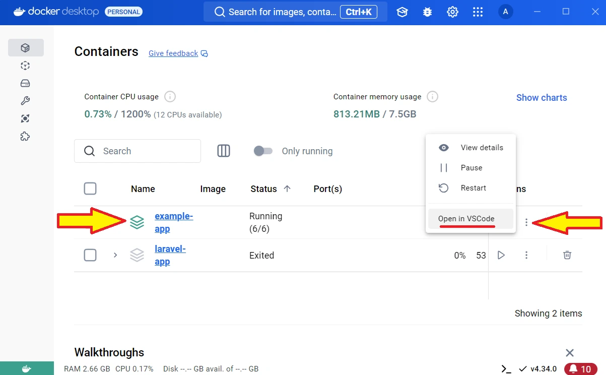Viewport: 606px width, 375px height.
Task: Dismiss the Walkthroughs section
Action: [570, 353]
